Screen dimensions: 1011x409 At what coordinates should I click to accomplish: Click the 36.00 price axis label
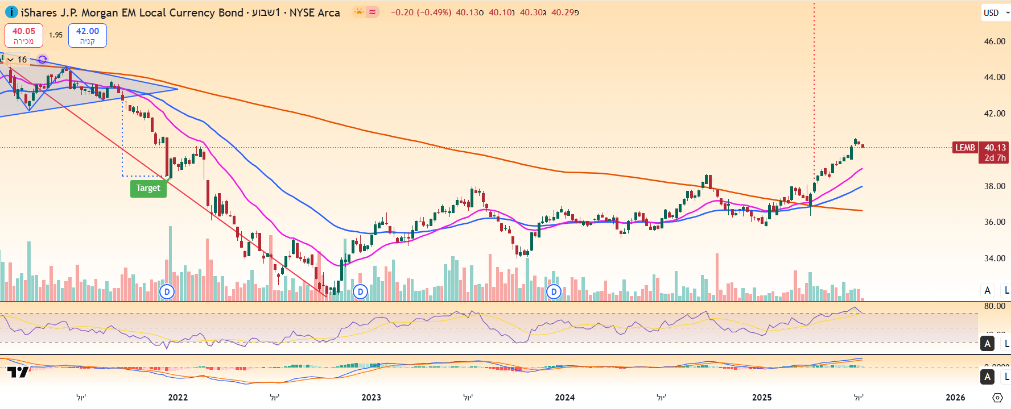tap(995, 222)
